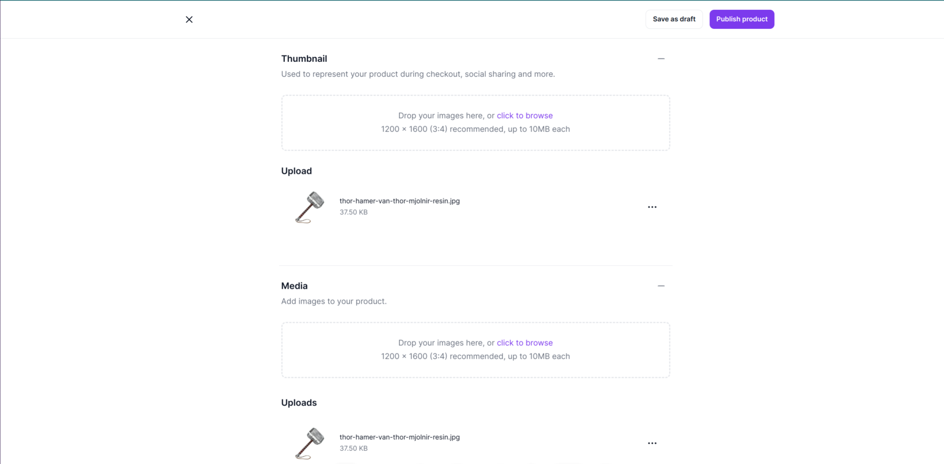Browse files via the Media section link

(524, 343)
